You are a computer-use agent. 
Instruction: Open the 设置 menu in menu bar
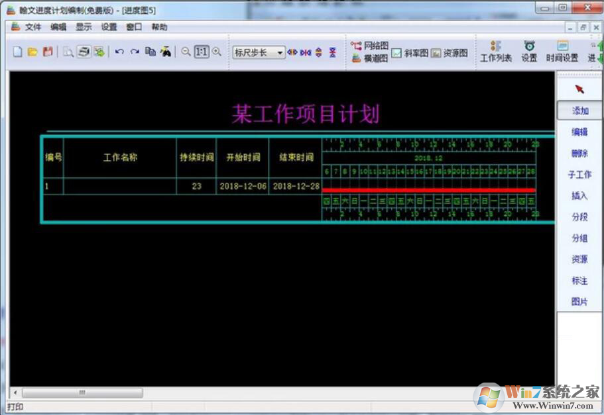point(109,26)
